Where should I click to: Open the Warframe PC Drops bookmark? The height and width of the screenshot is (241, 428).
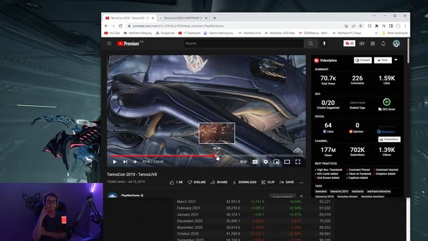(x=346, y=33)
